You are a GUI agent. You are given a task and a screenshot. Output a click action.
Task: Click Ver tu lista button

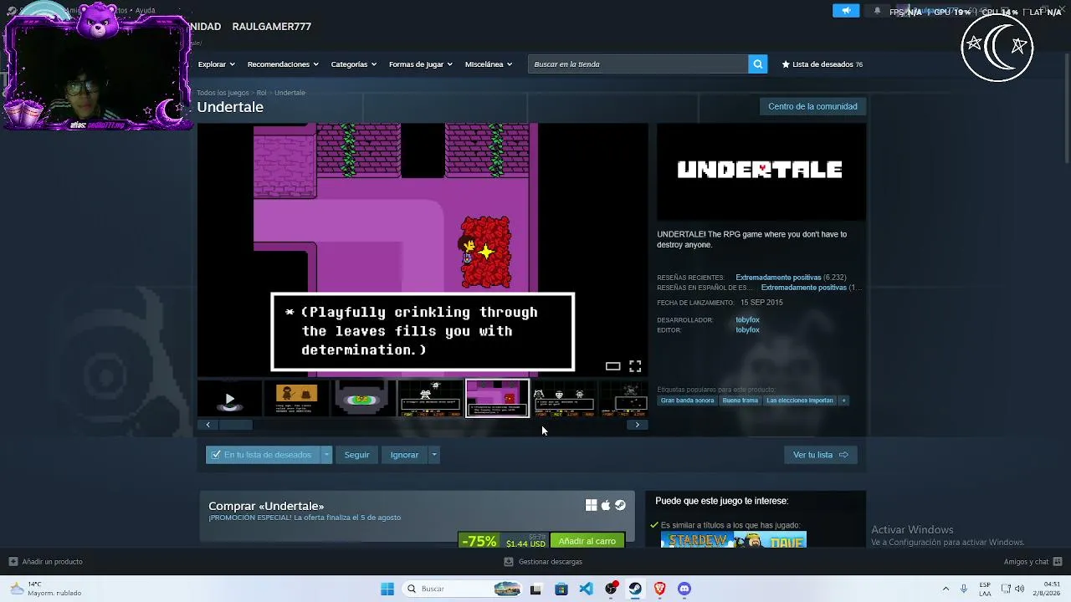click(x=820, y=455)
